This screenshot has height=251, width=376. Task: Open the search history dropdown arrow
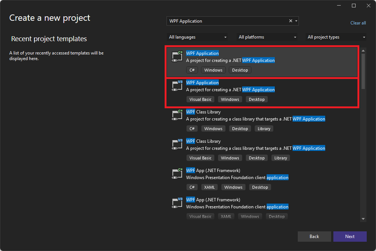[296, 21]
